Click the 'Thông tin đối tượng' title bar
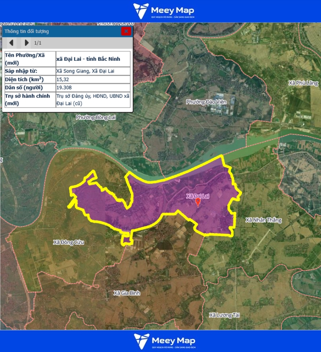The width and height of the screenshot is (321, 352). [x=61, y=31]
